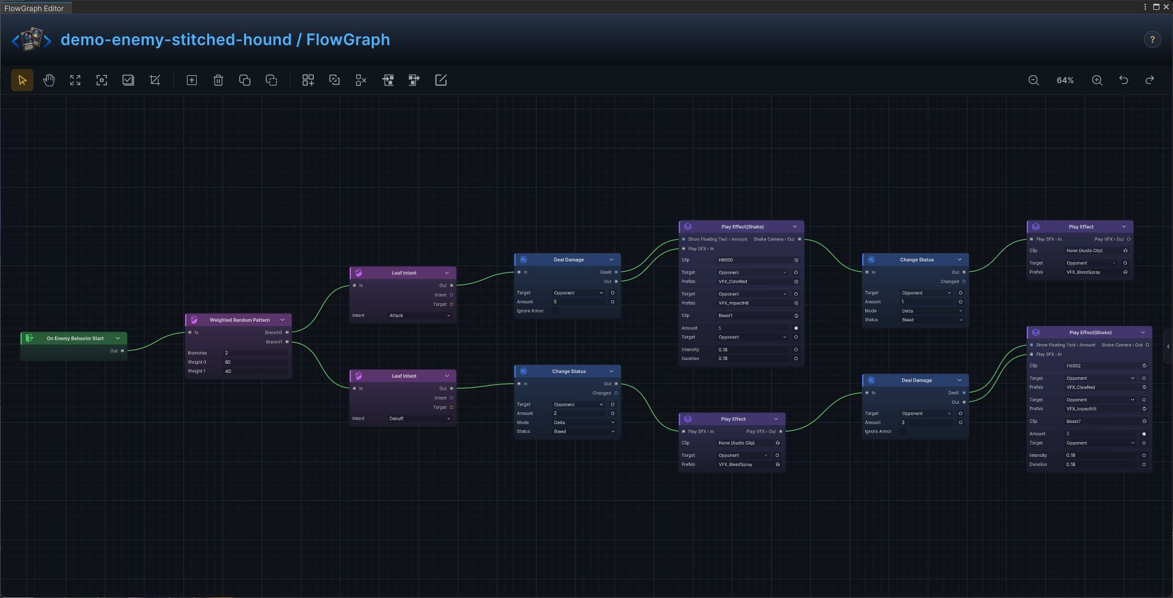Edit the Weight 0 field showing 60
The height and width of the screenshot is (598, 1173).
pos(255,362)
